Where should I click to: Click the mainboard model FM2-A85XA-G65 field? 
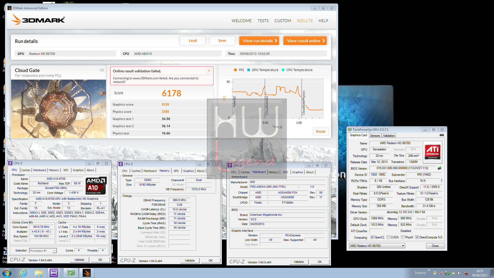click(274, 187)
